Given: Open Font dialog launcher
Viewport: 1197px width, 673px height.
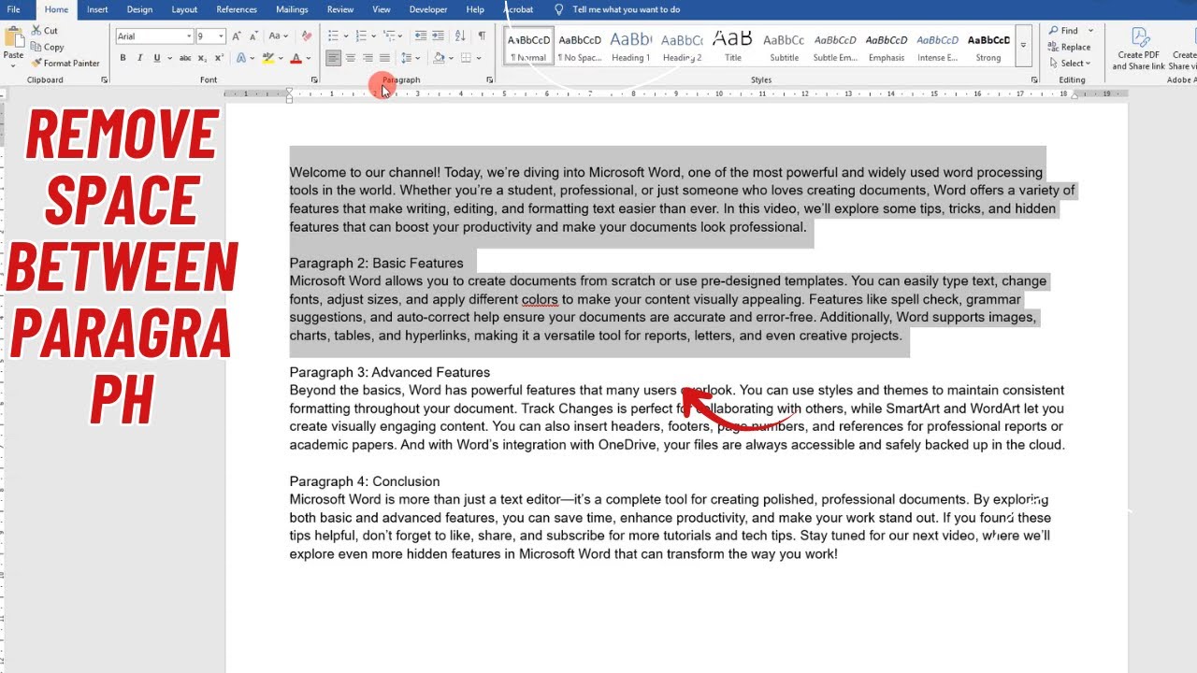Looking at the screenshot, I should click(x=314, y=80).
